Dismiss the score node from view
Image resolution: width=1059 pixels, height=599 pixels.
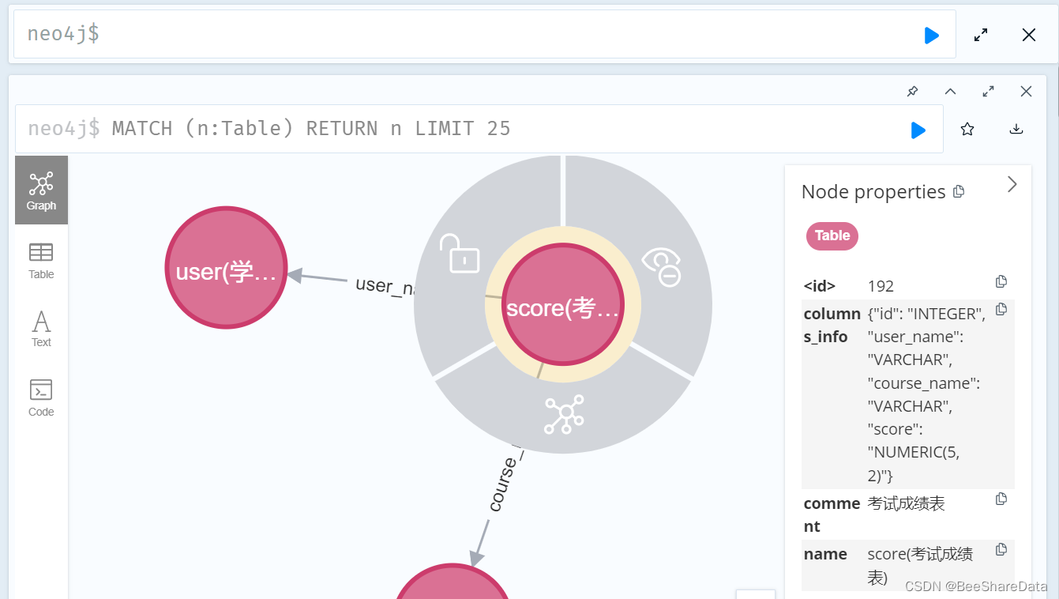[662, 266]
